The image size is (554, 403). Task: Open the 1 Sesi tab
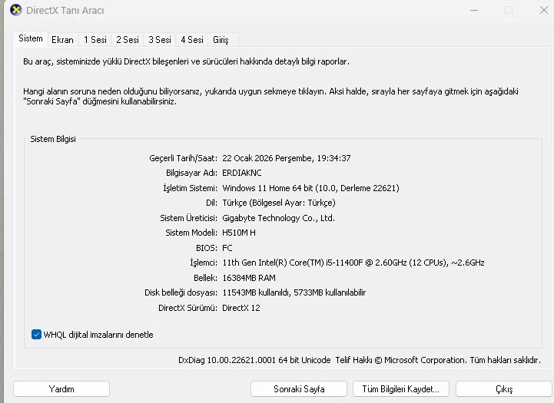click(x=95, y=40)
